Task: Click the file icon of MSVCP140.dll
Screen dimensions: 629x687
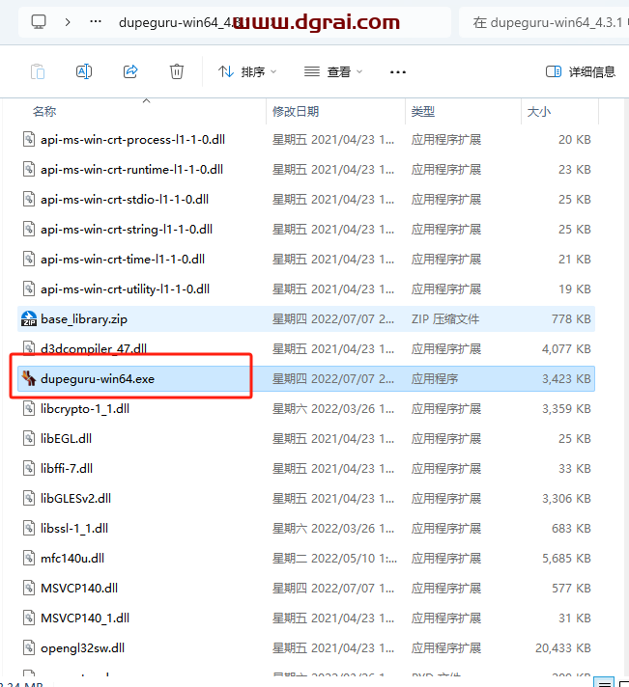Action: pyautogui.click(x=29, y=588)
